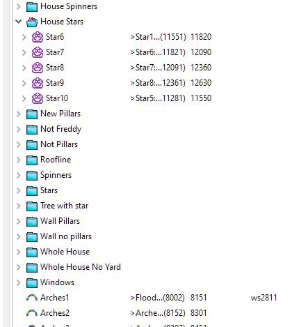The height and width of the screenshot is (327, 299).
Task: Expand the House Spinners group
Action: click(19, 6)
